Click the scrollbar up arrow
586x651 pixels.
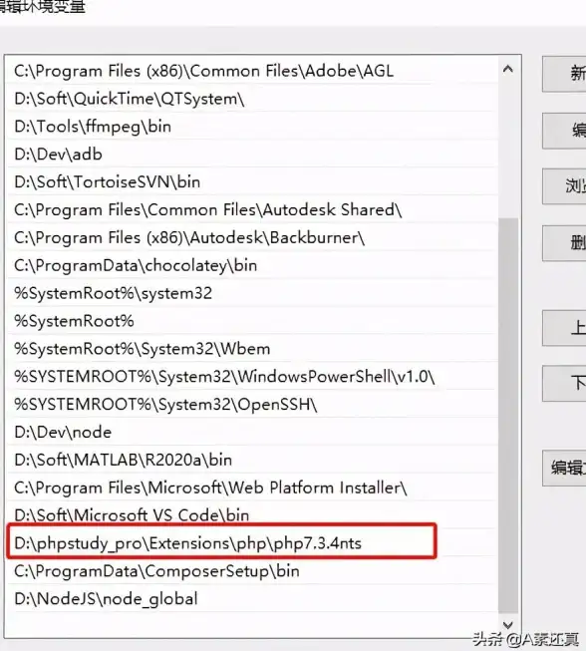508,69
